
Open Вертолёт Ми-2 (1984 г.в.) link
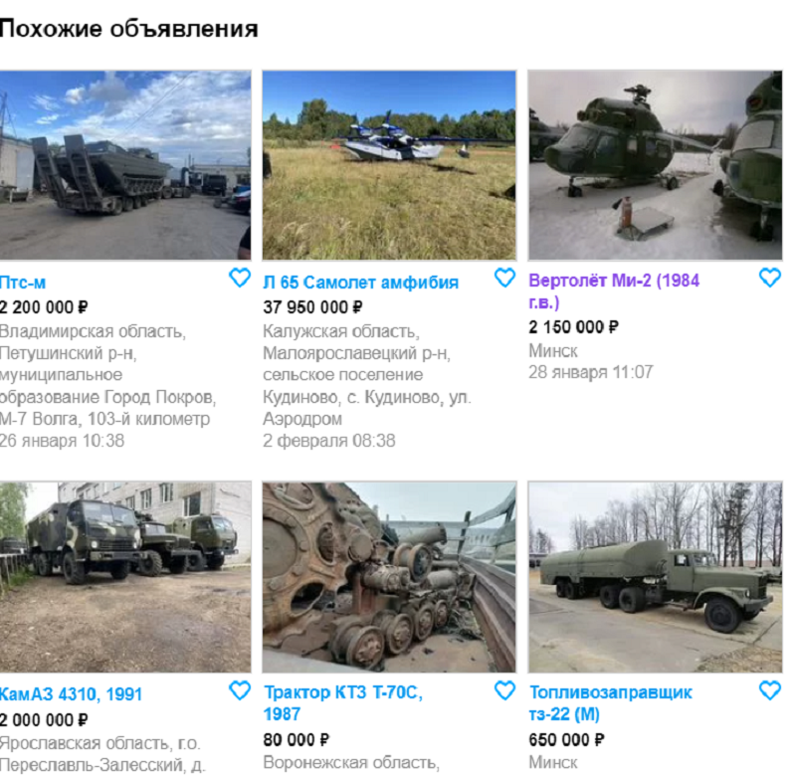tap(614, 291)
